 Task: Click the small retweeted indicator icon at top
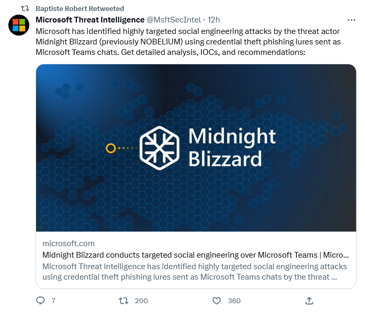pyautogui.click(x=25, y=8)
